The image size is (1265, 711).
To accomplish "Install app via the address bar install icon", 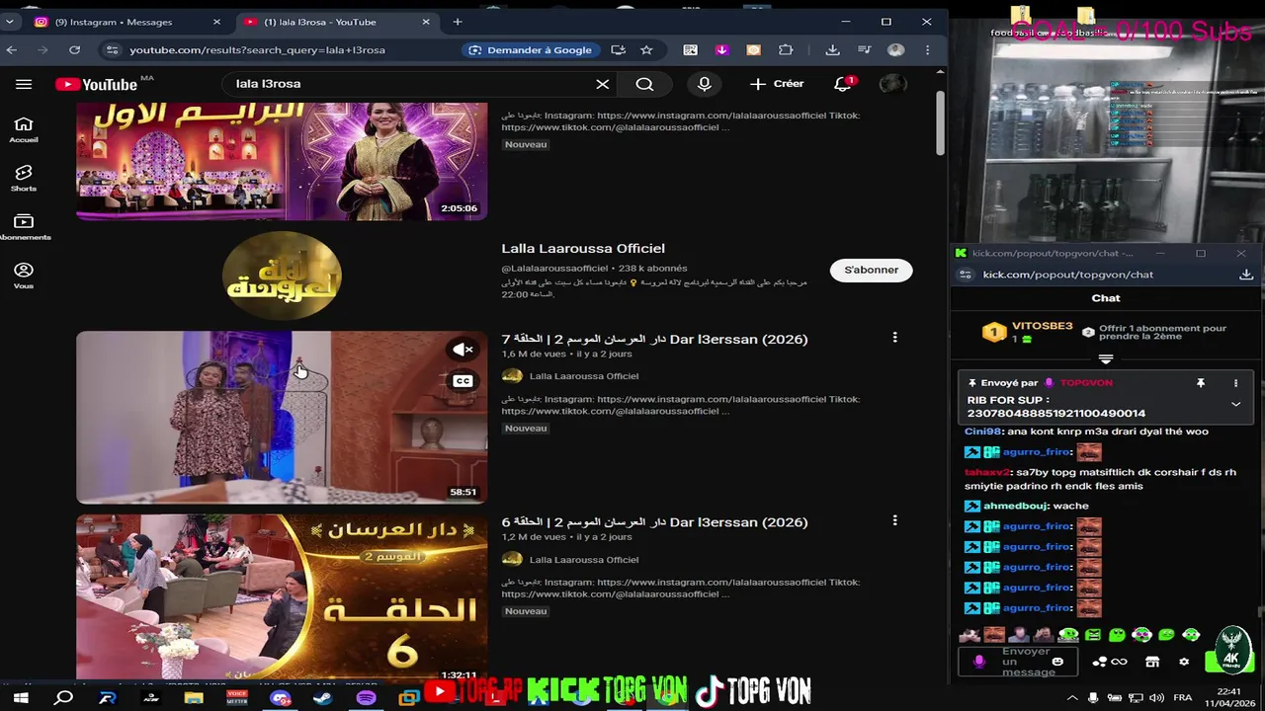I will tap(619, 49).
